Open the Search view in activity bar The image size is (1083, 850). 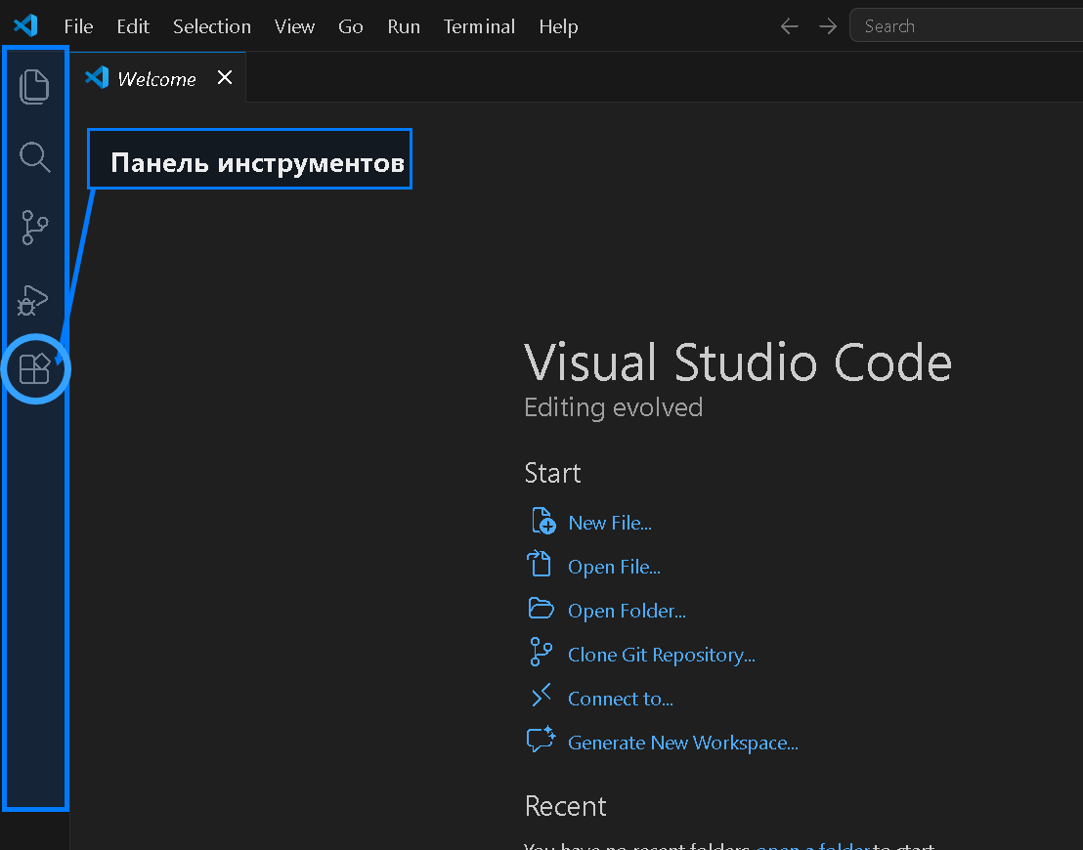34,157
